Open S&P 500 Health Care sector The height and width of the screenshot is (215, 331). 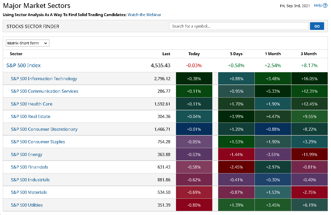pyautogui.click(x=32, y=104)
